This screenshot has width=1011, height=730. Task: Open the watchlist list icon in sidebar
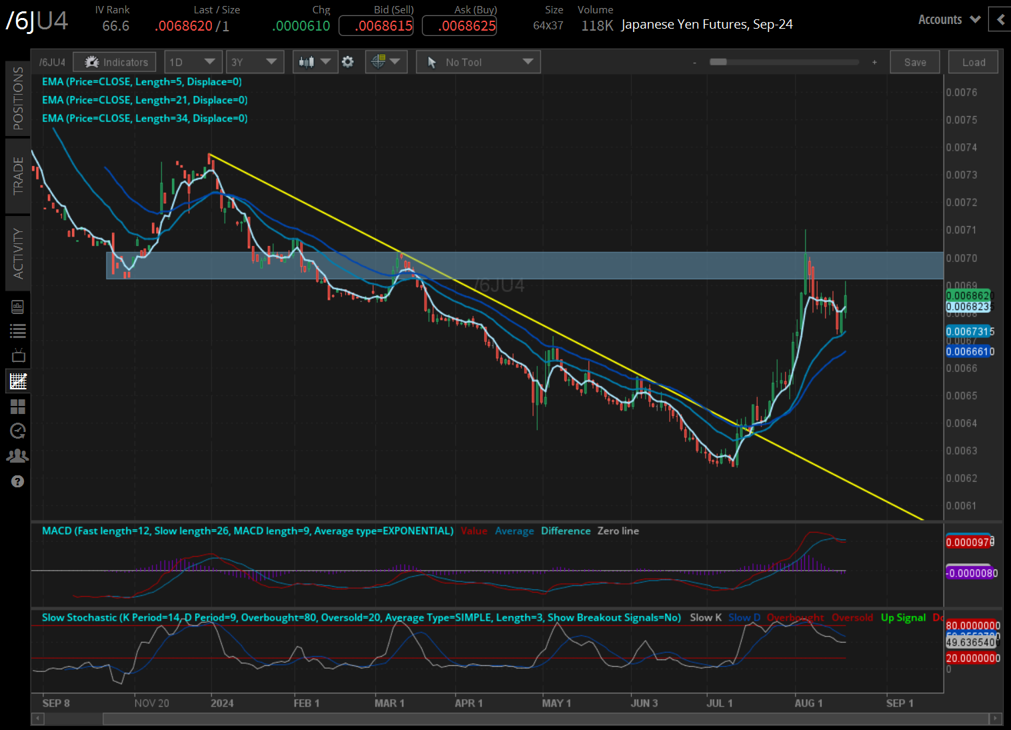point(18,331)
